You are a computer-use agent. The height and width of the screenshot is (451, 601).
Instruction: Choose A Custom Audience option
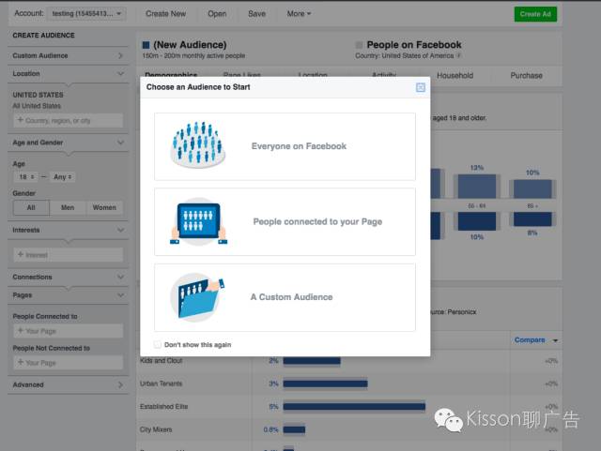[x=285, y=297]
